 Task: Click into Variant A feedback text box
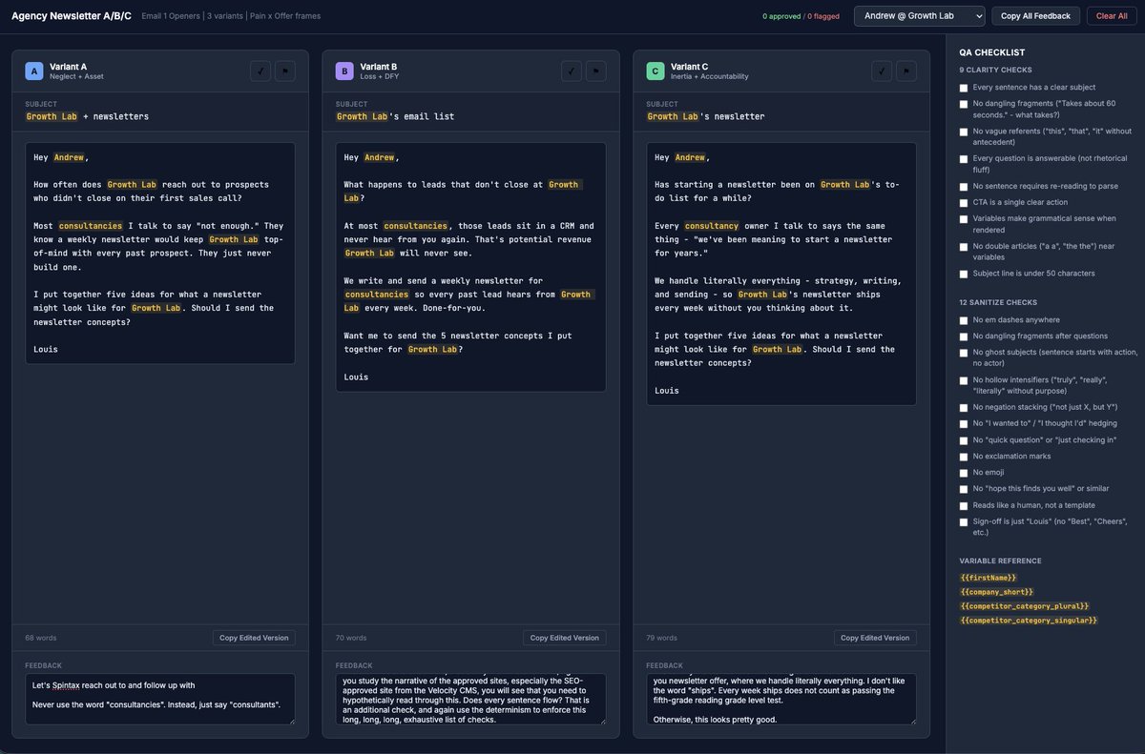(160, 699)
